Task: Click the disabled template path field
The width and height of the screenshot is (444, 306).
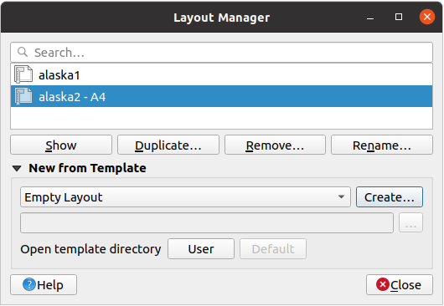Action: click(207, 223)
